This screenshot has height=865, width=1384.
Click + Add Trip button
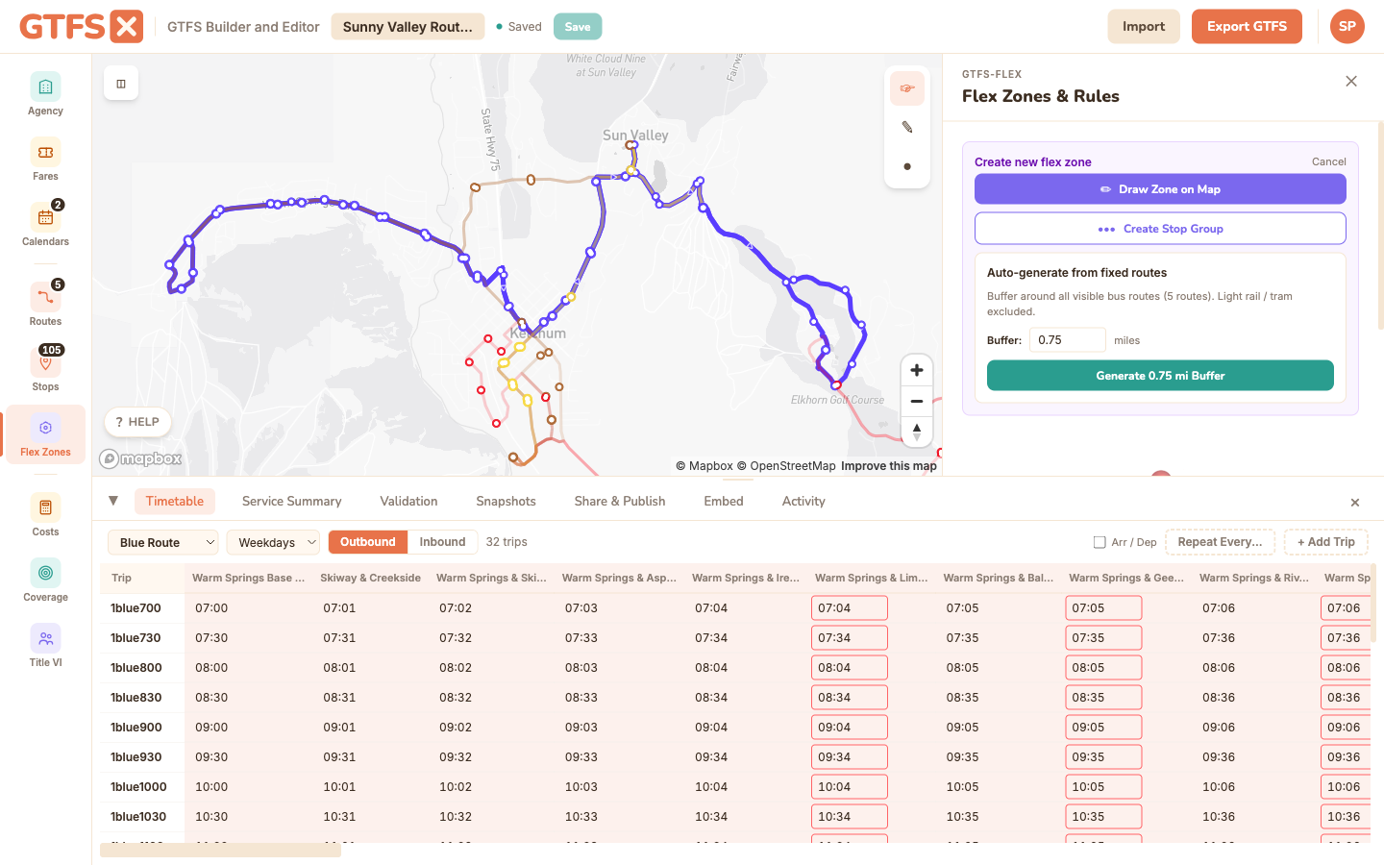pos(1325,542)
